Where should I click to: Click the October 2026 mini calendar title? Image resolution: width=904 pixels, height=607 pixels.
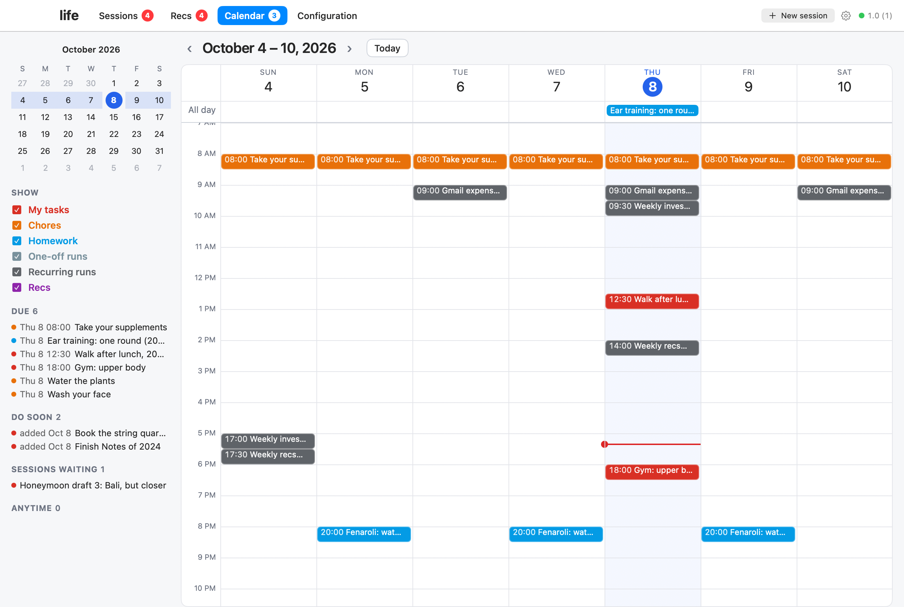[x=91, y=49]
